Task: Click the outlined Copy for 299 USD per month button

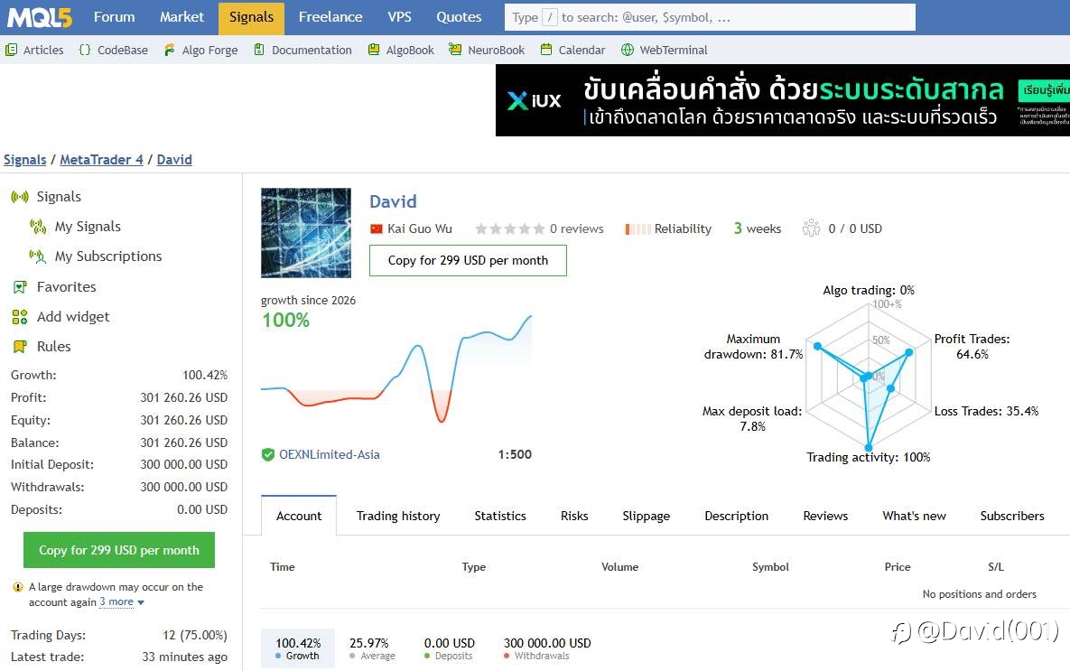Action: tap(468, 260)
